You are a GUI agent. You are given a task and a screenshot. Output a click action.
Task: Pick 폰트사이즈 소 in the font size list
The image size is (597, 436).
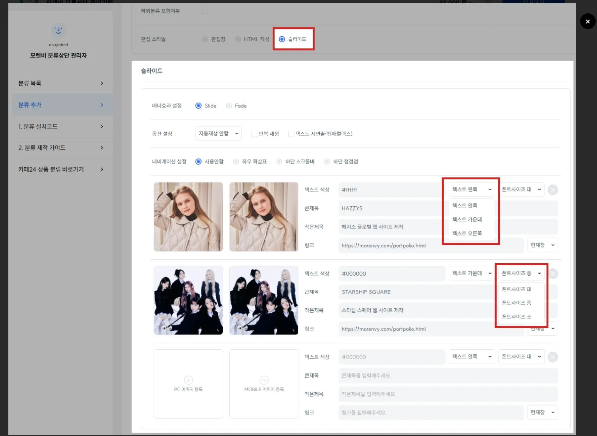[x=516, y=317]
